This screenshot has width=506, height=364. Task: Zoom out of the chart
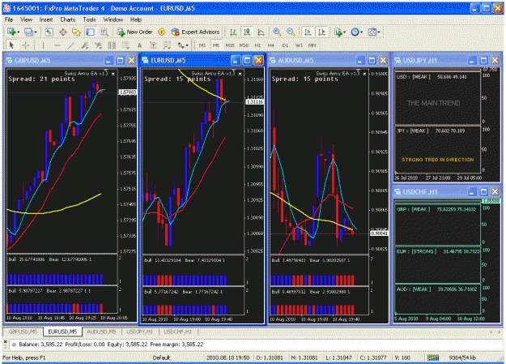[x=291, y=32]
